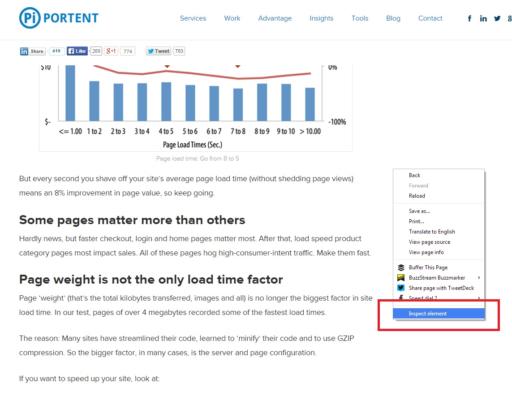Select View page source

(430, 242)
